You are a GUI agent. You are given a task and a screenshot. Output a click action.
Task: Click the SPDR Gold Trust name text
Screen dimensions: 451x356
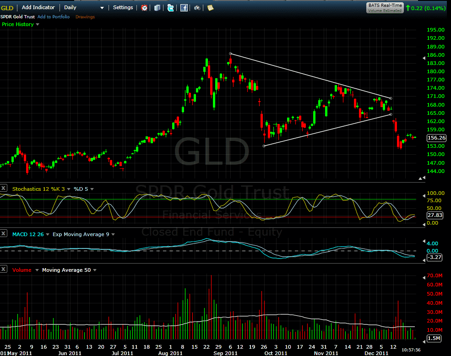coord(17,16)
